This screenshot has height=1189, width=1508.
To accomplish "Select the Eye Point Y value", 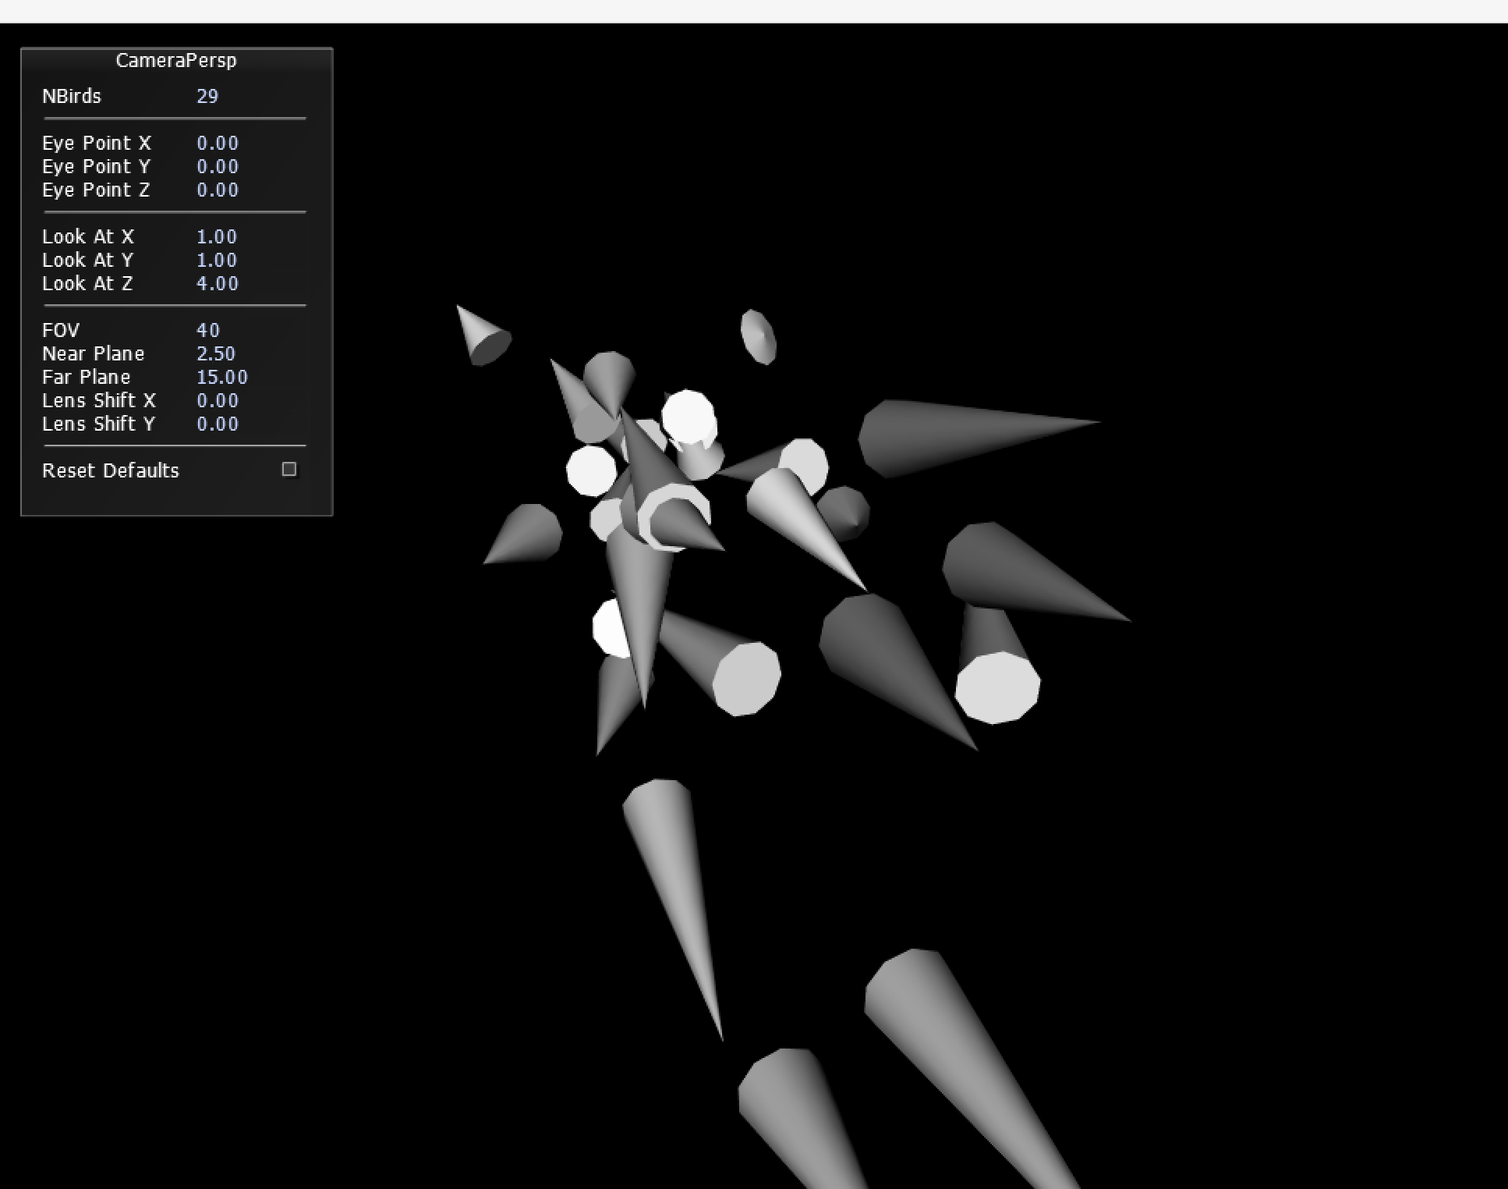I will [218, 166].
